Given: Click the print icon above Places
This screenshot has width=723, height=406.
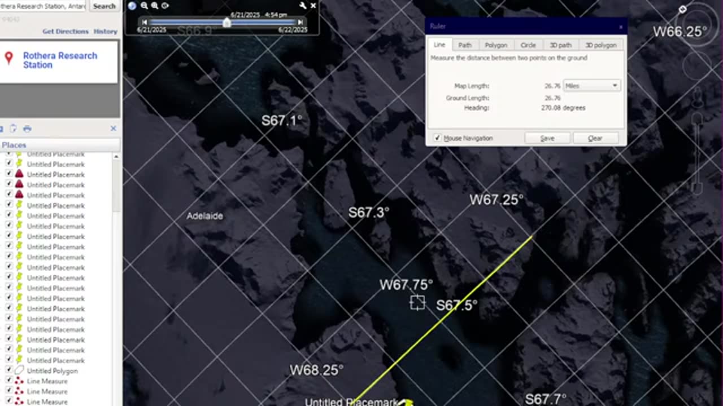Looking at the screenshot, I should 27,129.
